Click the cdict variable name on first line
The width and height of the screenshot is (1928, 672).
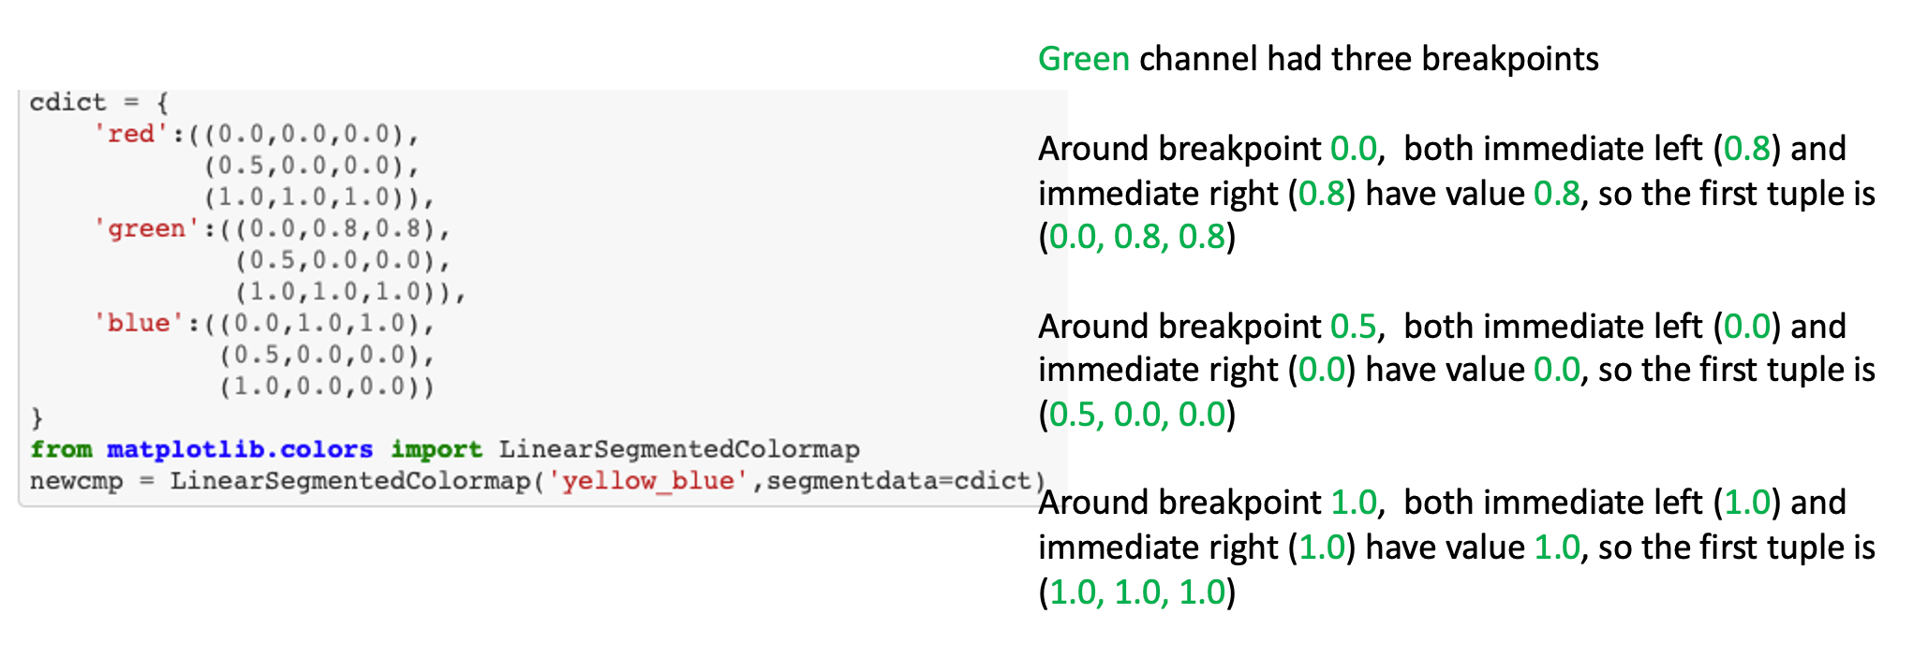(x=67, y=102)
